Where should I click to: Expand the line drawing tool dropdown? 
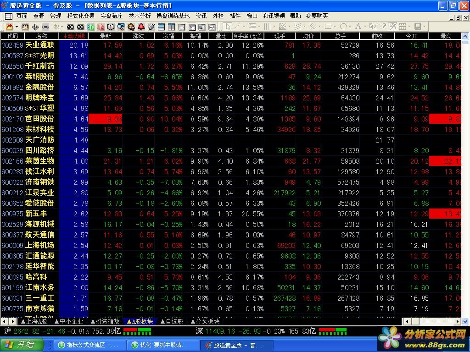244,27
